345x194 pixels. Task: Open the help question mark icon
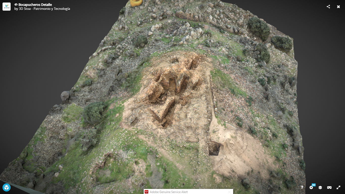[x=302, y=187]
